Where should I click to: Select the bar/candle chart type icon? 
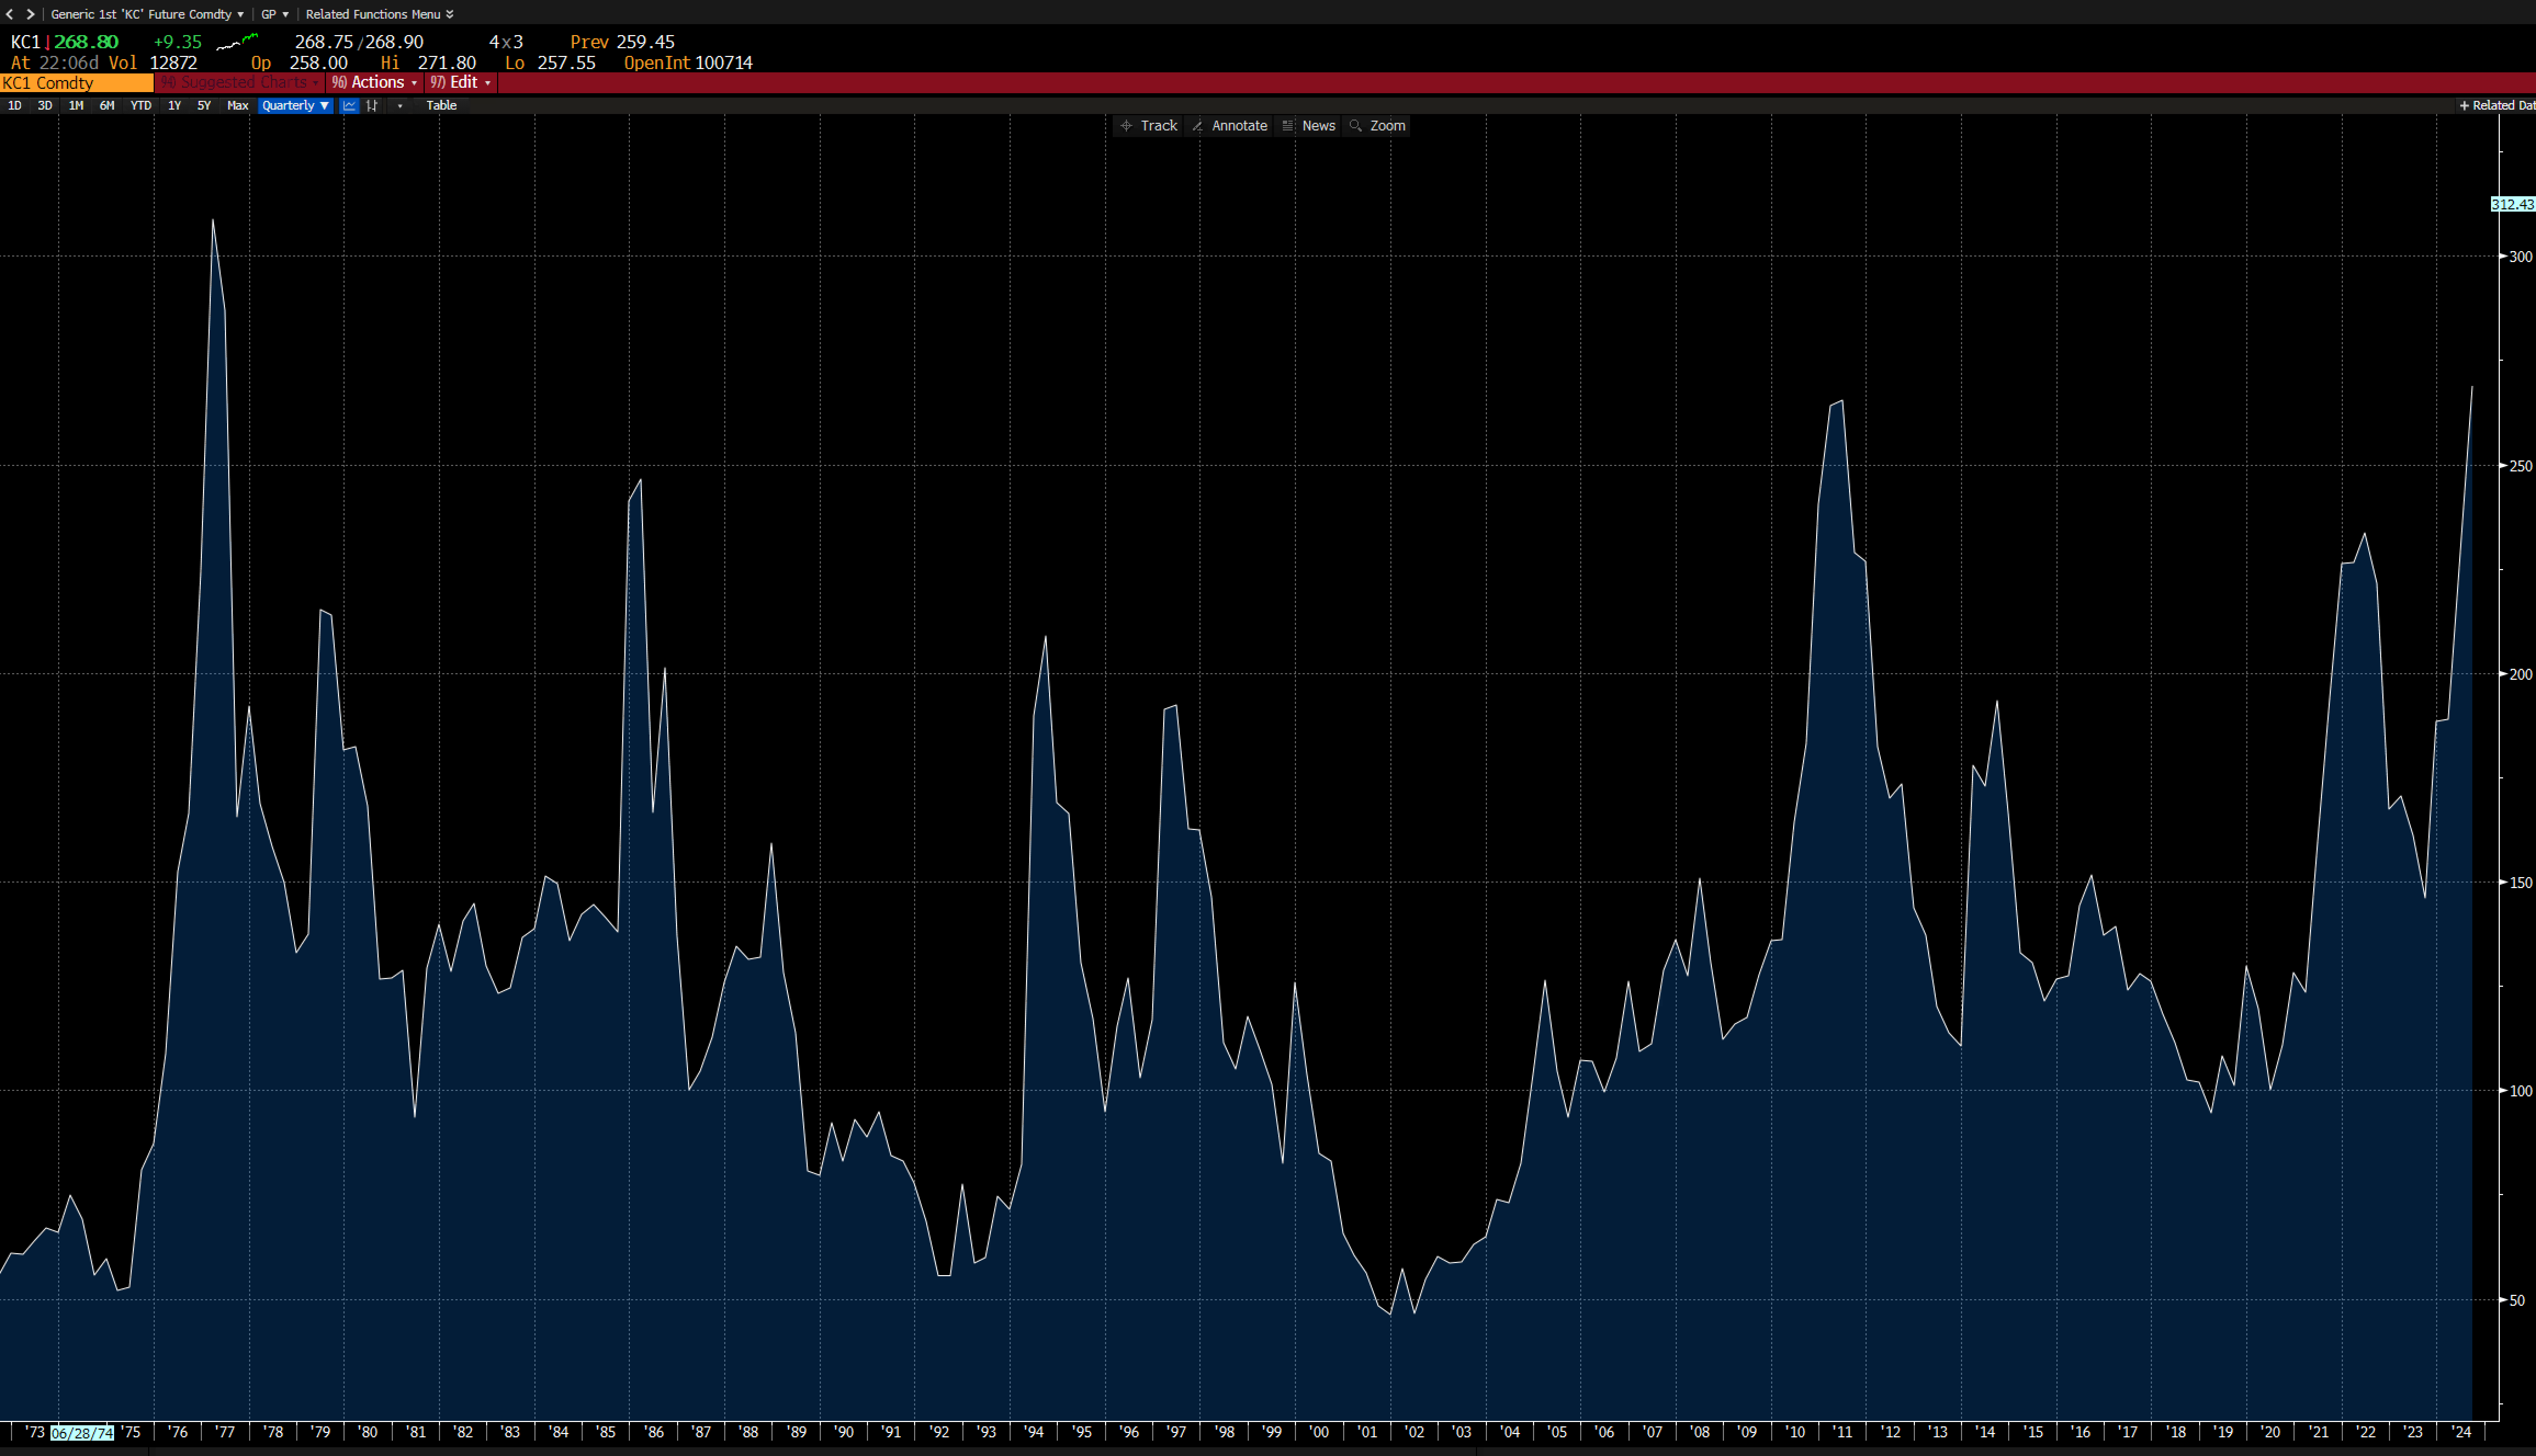click(373, 105)
